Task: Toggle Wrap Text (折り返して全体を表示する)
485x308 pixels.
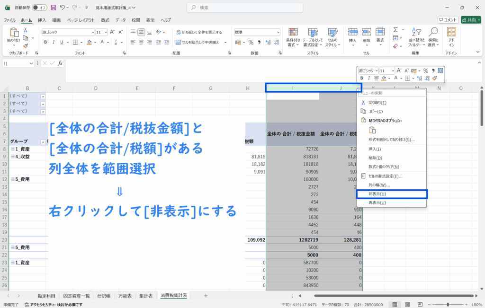Action: pyautogui.click(x=199, y=32)
